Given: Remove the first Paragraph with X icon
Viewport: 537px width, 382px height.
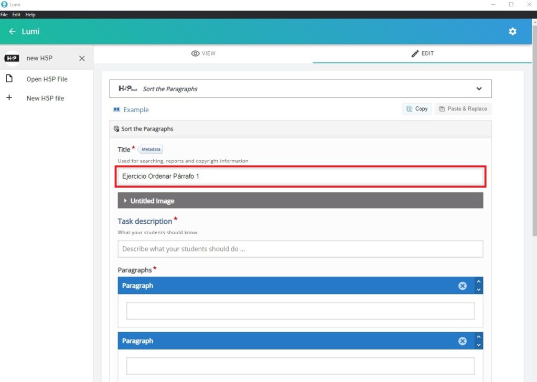Looking at the screenshot, I should [x=463, y=286].
